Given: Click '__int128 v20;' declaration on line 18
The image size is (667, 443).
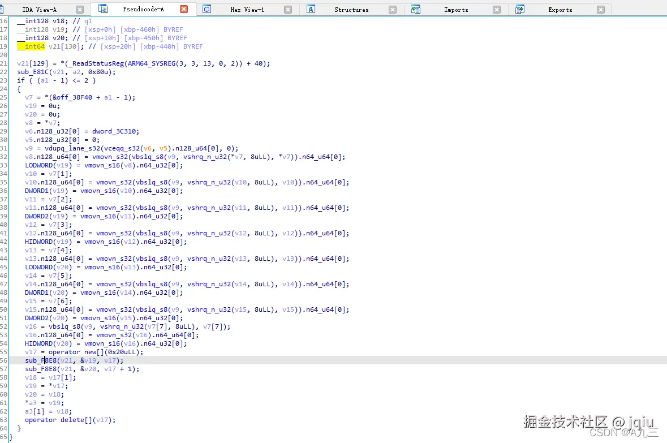Looking at the screenshot, I should pyautogui.click(x=42, y=38).
